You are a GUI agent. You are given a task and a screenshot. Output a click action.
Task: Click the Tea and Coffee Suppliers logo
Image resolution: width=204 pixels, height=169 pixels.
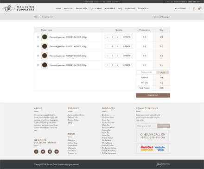click(x=19, y=8)
